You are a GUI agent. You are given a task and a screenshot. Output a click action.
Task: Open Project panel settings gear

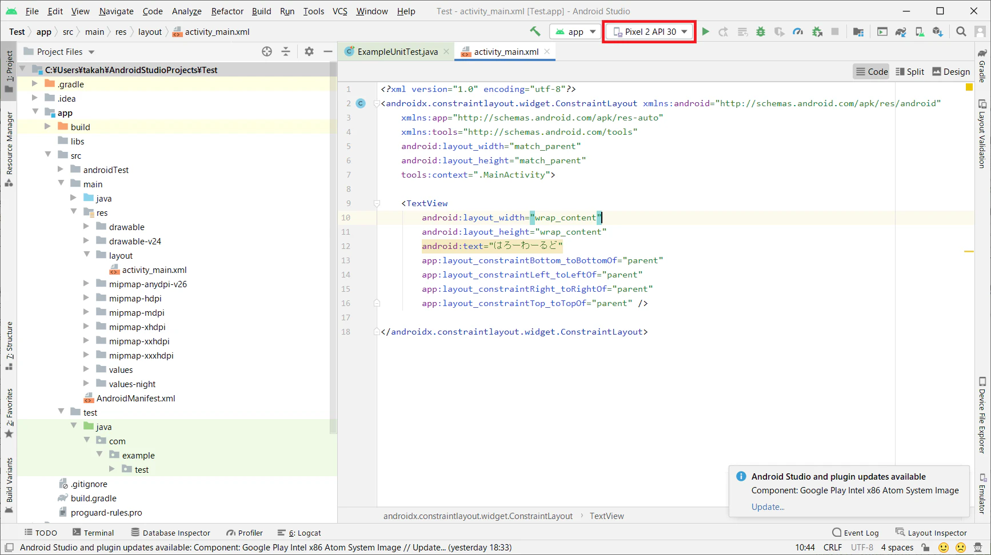click(x=309, y=51)
